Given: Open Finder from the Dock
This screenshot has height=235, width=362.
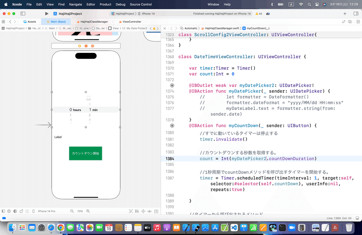Looking at the screenshot, I should 12,228.
